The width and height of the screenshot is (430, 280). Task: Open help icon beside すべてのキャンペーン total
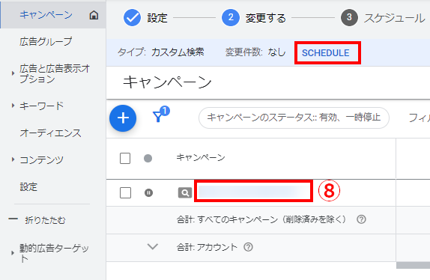[x=361, y=219]
